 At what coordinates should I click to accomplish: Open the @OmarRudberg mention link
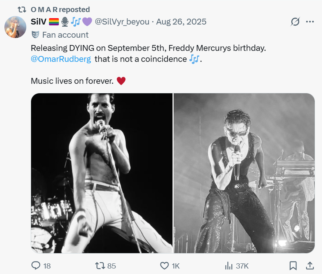pos(61,59)
